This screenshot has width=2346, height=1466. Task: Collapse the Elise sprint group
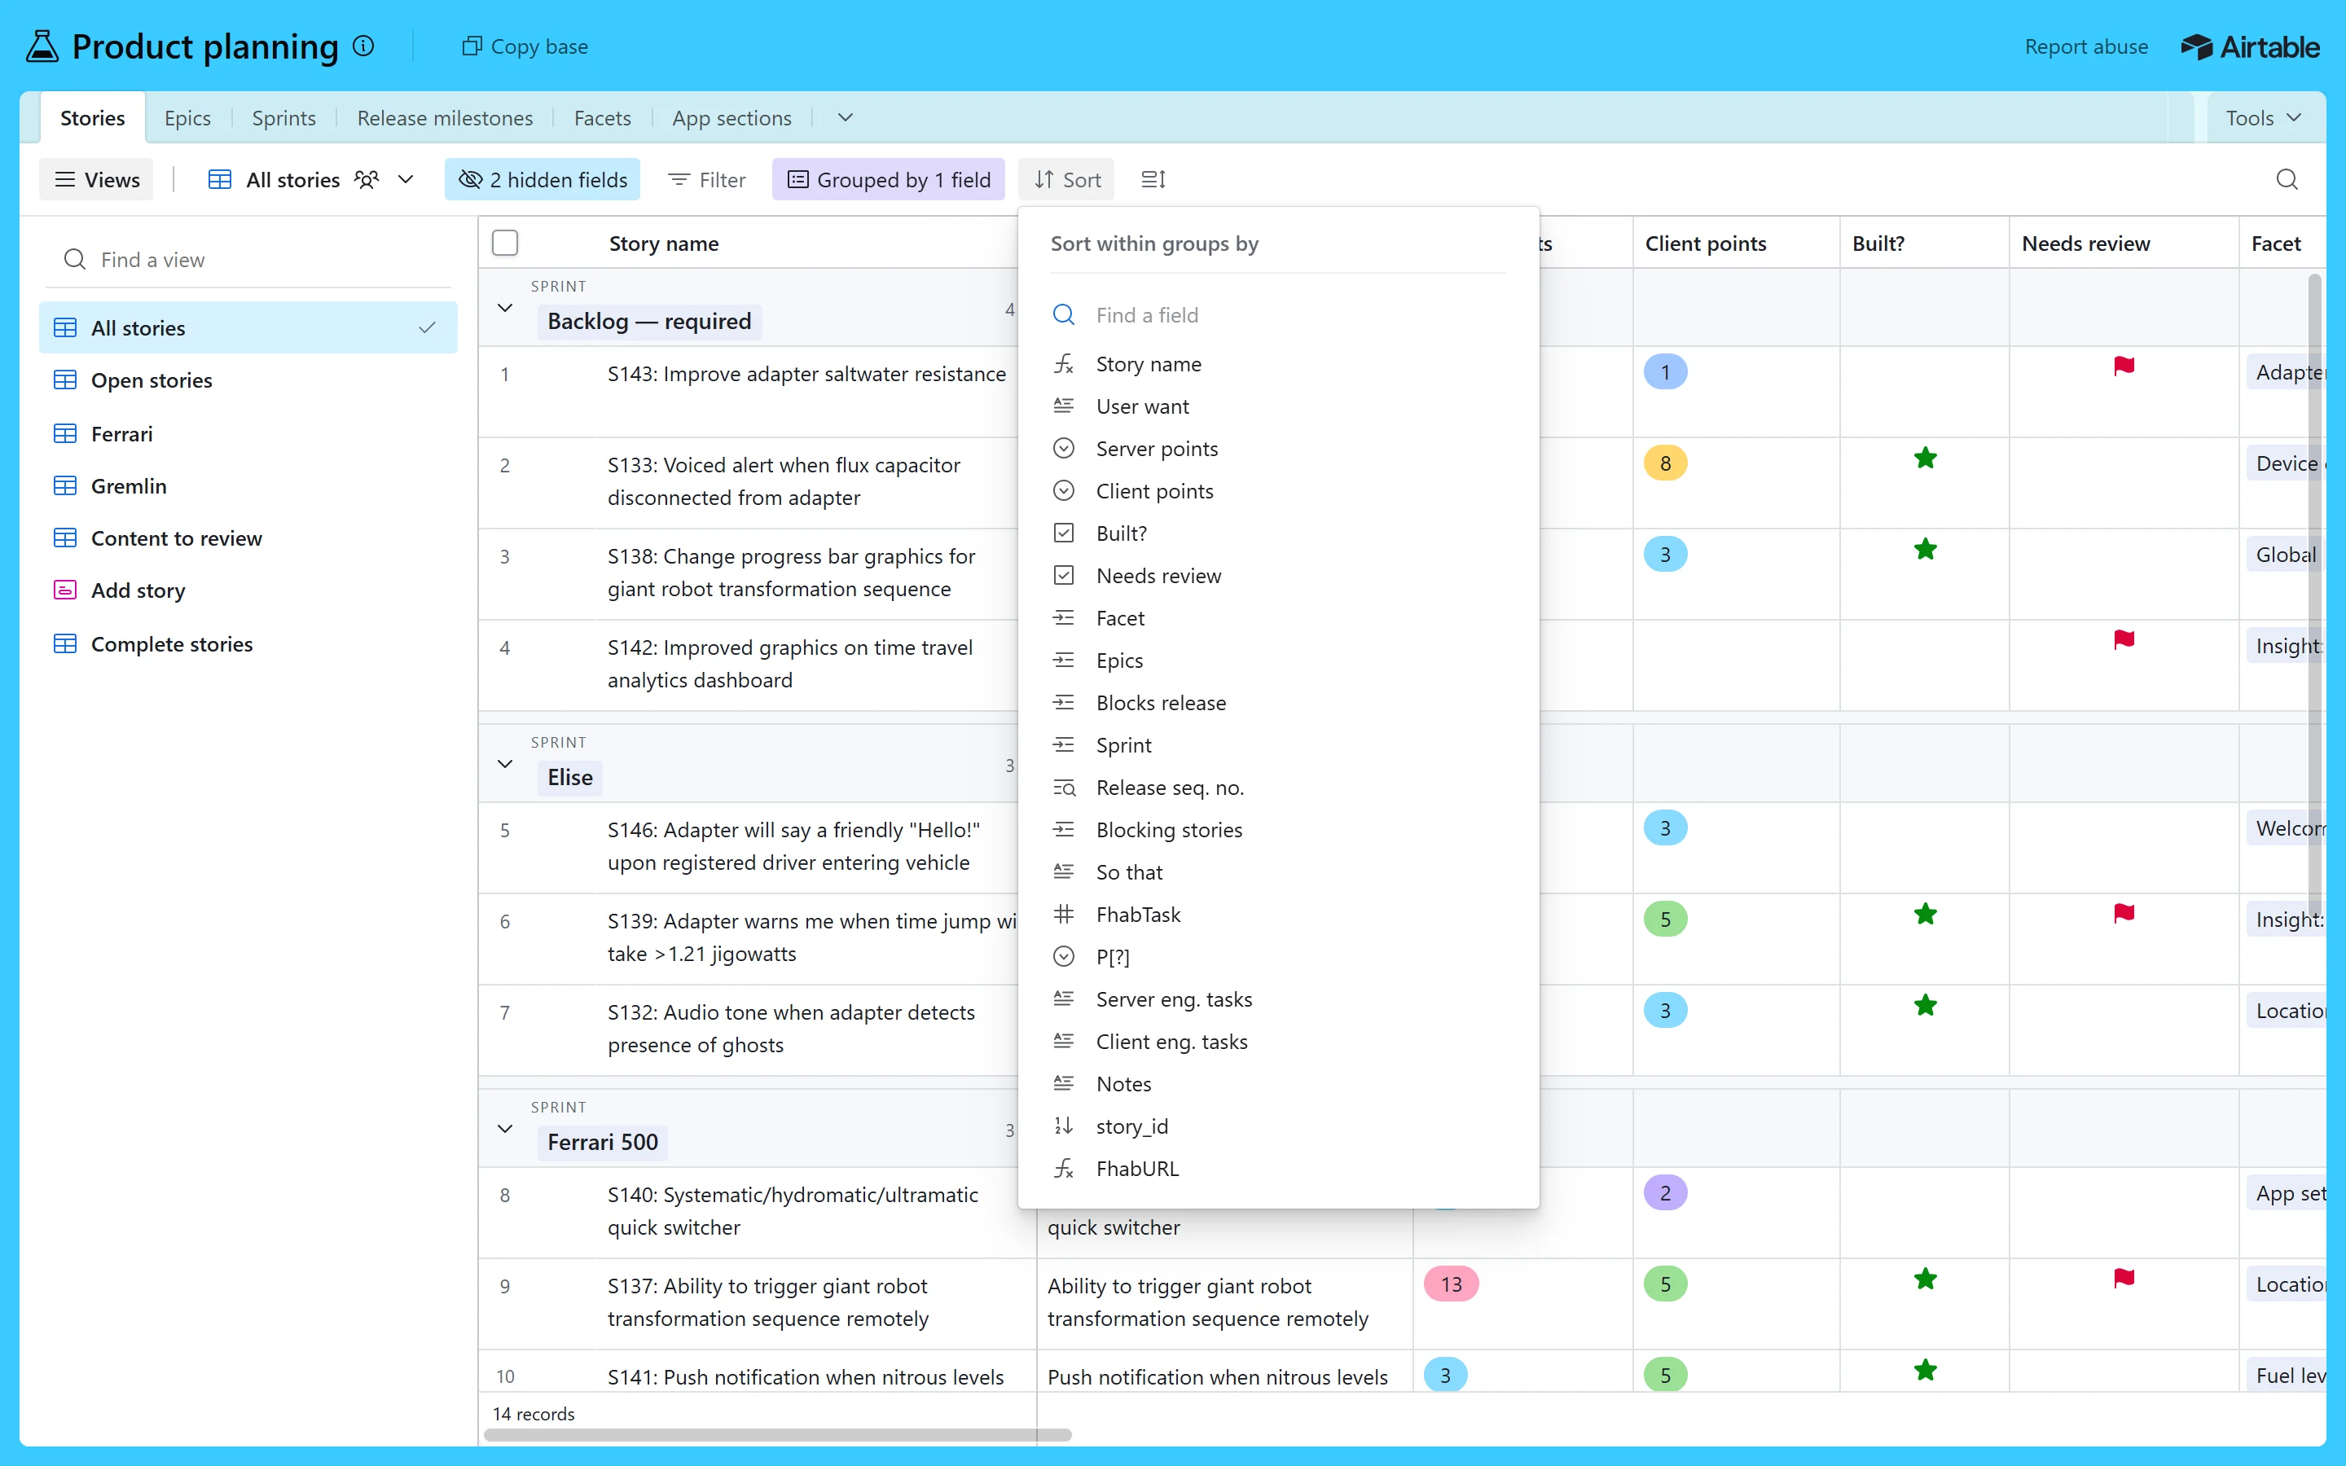click(x=505, y=763)
